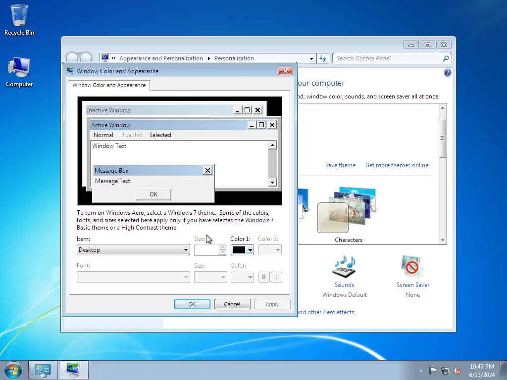
Task: Show hidden tray icons arrow
Action: 421,371
